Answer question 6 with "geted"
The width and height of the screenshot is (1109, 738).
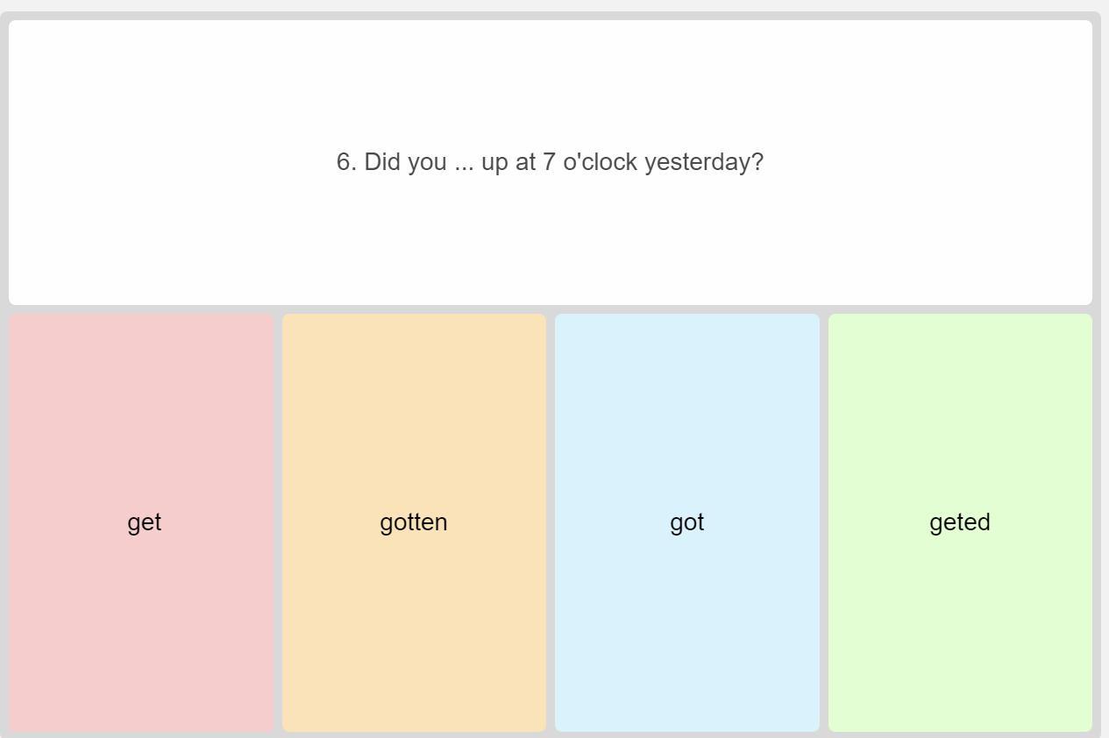tap(960, 522)
